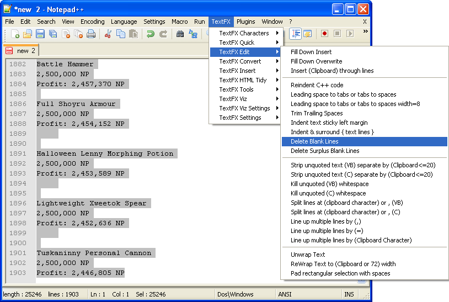This screenshot has height=302, width=449.
Task: Click the Replace toolbar icon
Action: [x=193, y=34]
